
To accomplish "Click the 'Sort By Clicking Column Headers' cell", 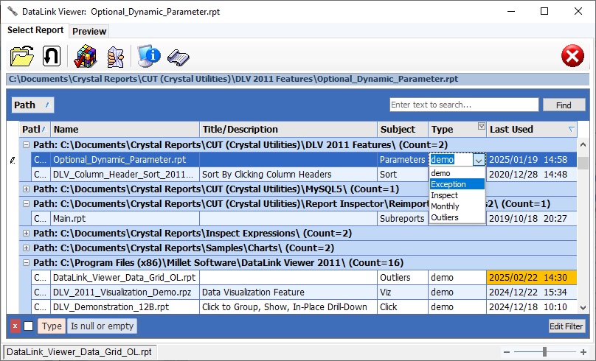I will 288,174.
